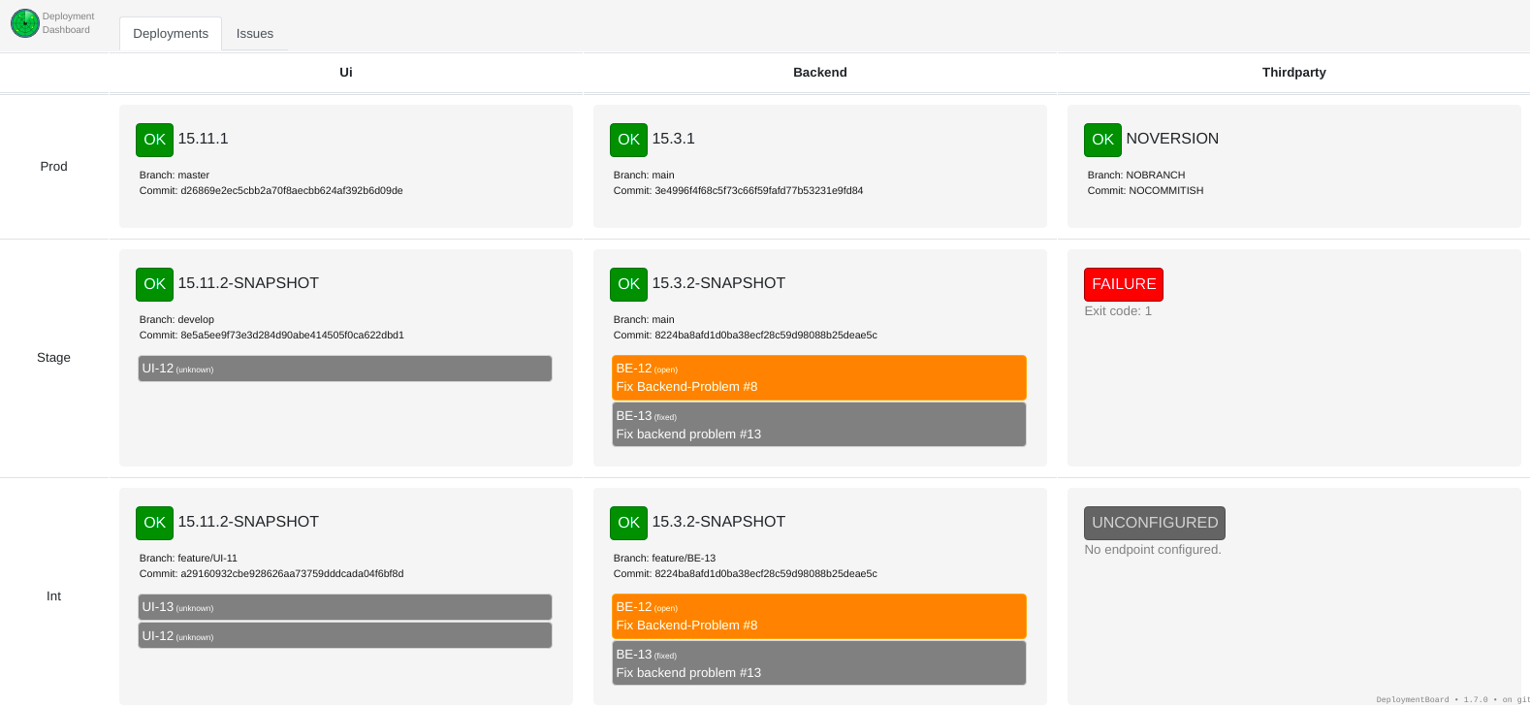Click the red FAILURE status badge

click(1124, 284)
